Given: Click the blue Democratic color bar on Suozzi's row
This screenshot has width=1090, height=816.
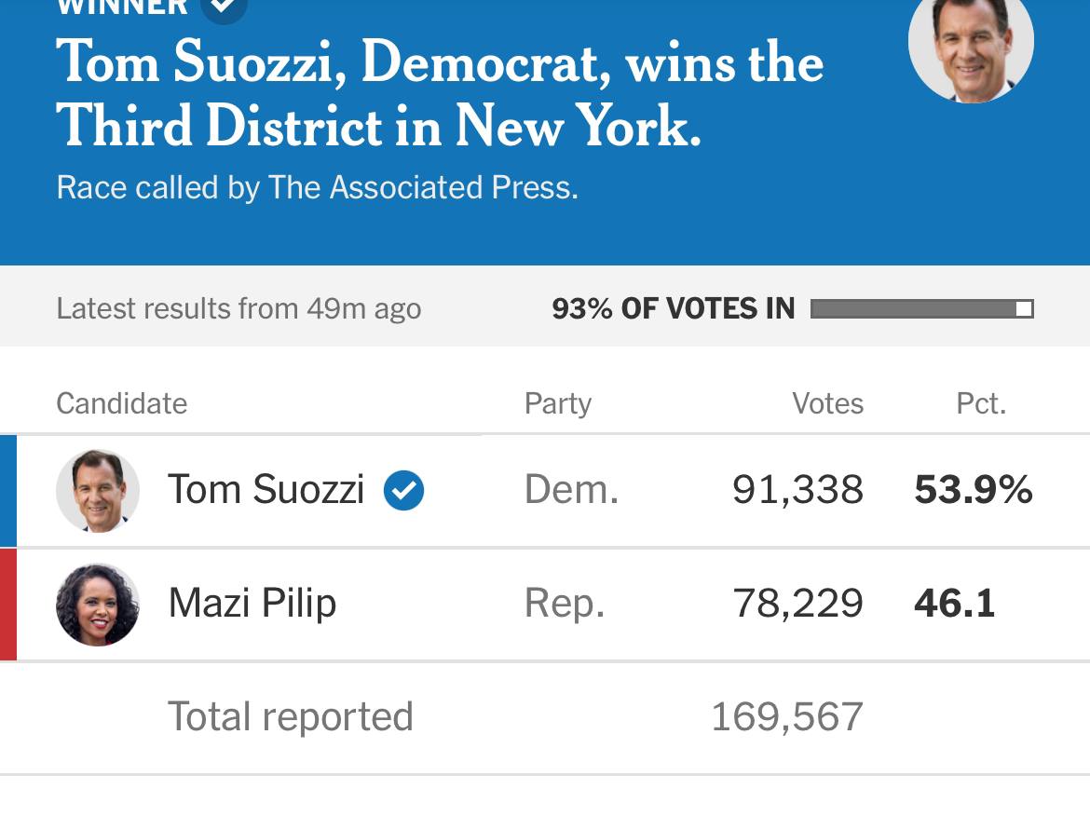Looking at the screenshot, I should (x=8, y=491).
